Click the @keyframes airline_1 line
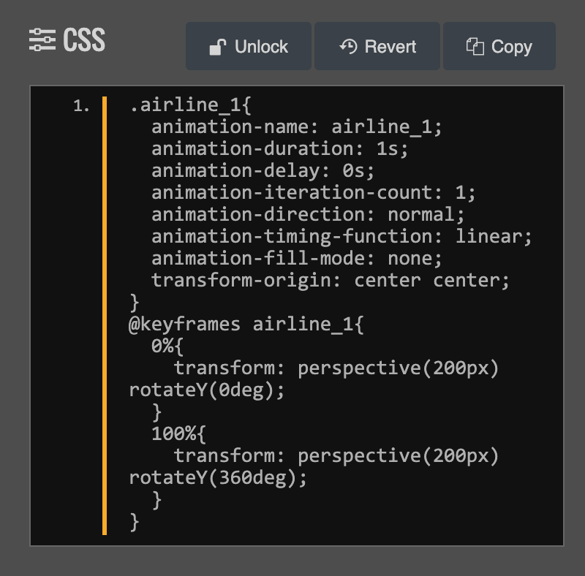This screenshot has width=585, height=576. 246,325
